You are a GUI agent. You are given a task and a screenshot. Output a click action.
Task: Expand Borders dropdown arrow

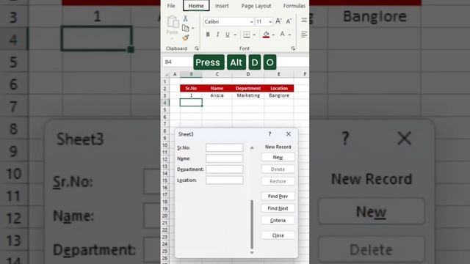tap(254, 35)
